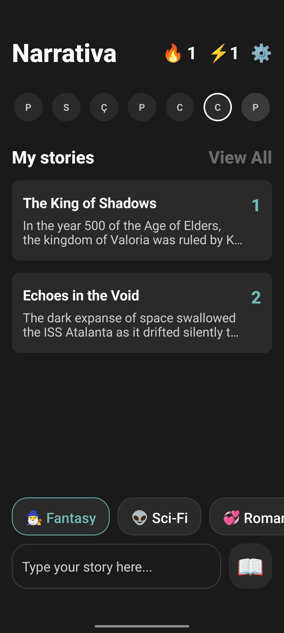
Task: Select the P avatar in the middle
Action: pyautogui.click(x=142, y=107)
